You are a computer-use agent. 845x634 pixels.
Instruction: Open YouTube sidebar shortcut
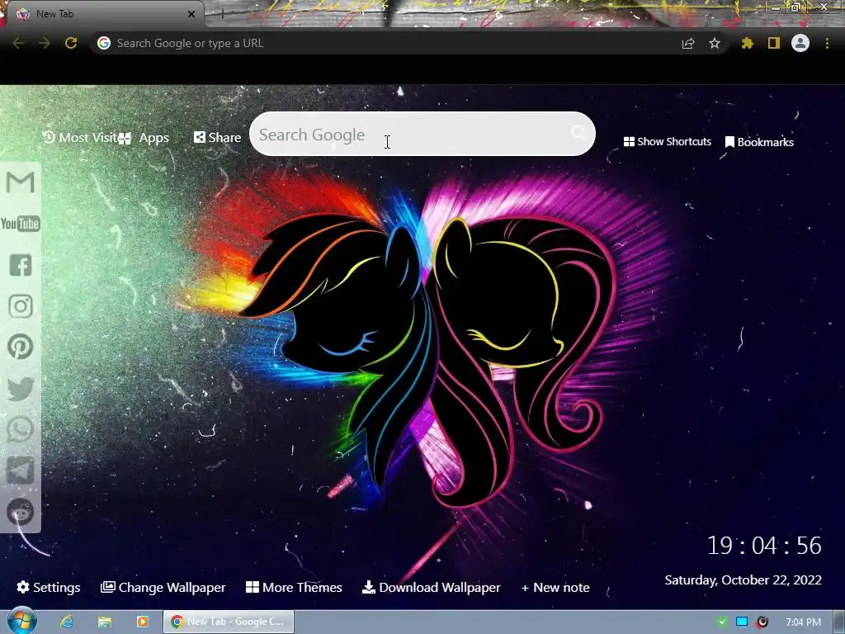coord(21,224)
